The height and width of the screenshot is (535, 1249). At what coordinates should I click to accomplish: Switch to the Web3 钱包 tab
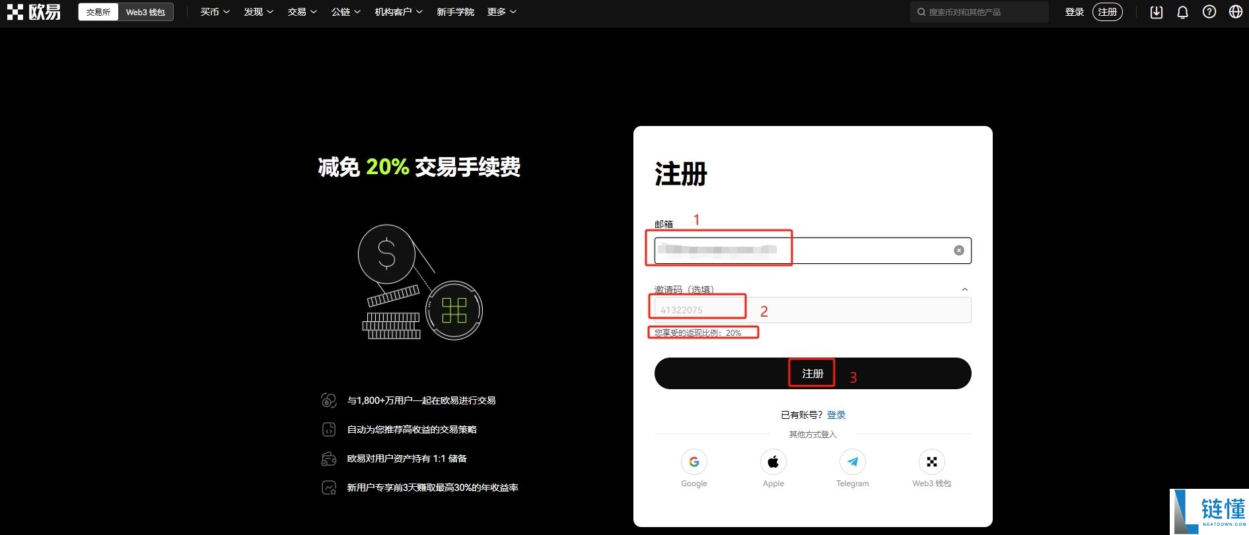point(145,12)
